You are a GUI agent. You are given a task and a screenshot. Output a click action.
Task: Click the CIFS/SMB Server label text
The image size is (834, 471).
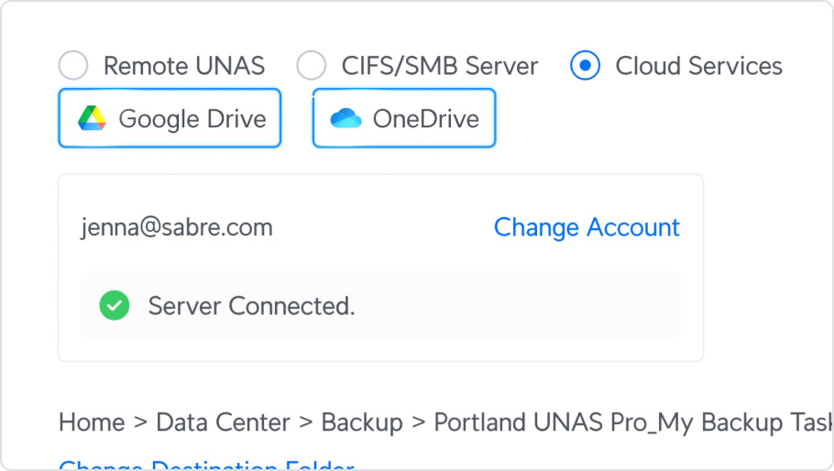(x=440, y=66)
